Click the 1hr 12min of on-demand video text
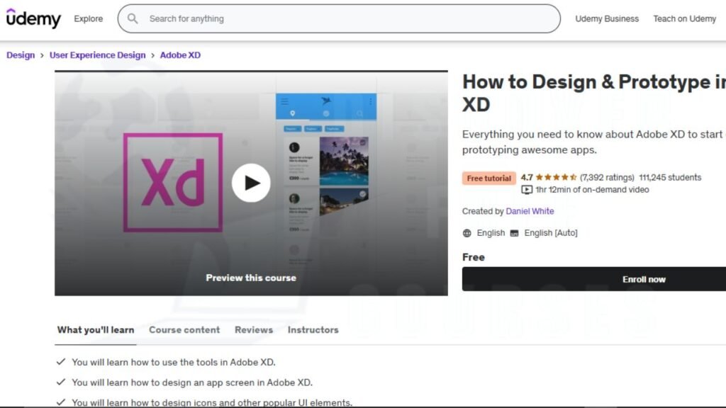This screenshot has height=408, width=726. [x=592, y=190]
